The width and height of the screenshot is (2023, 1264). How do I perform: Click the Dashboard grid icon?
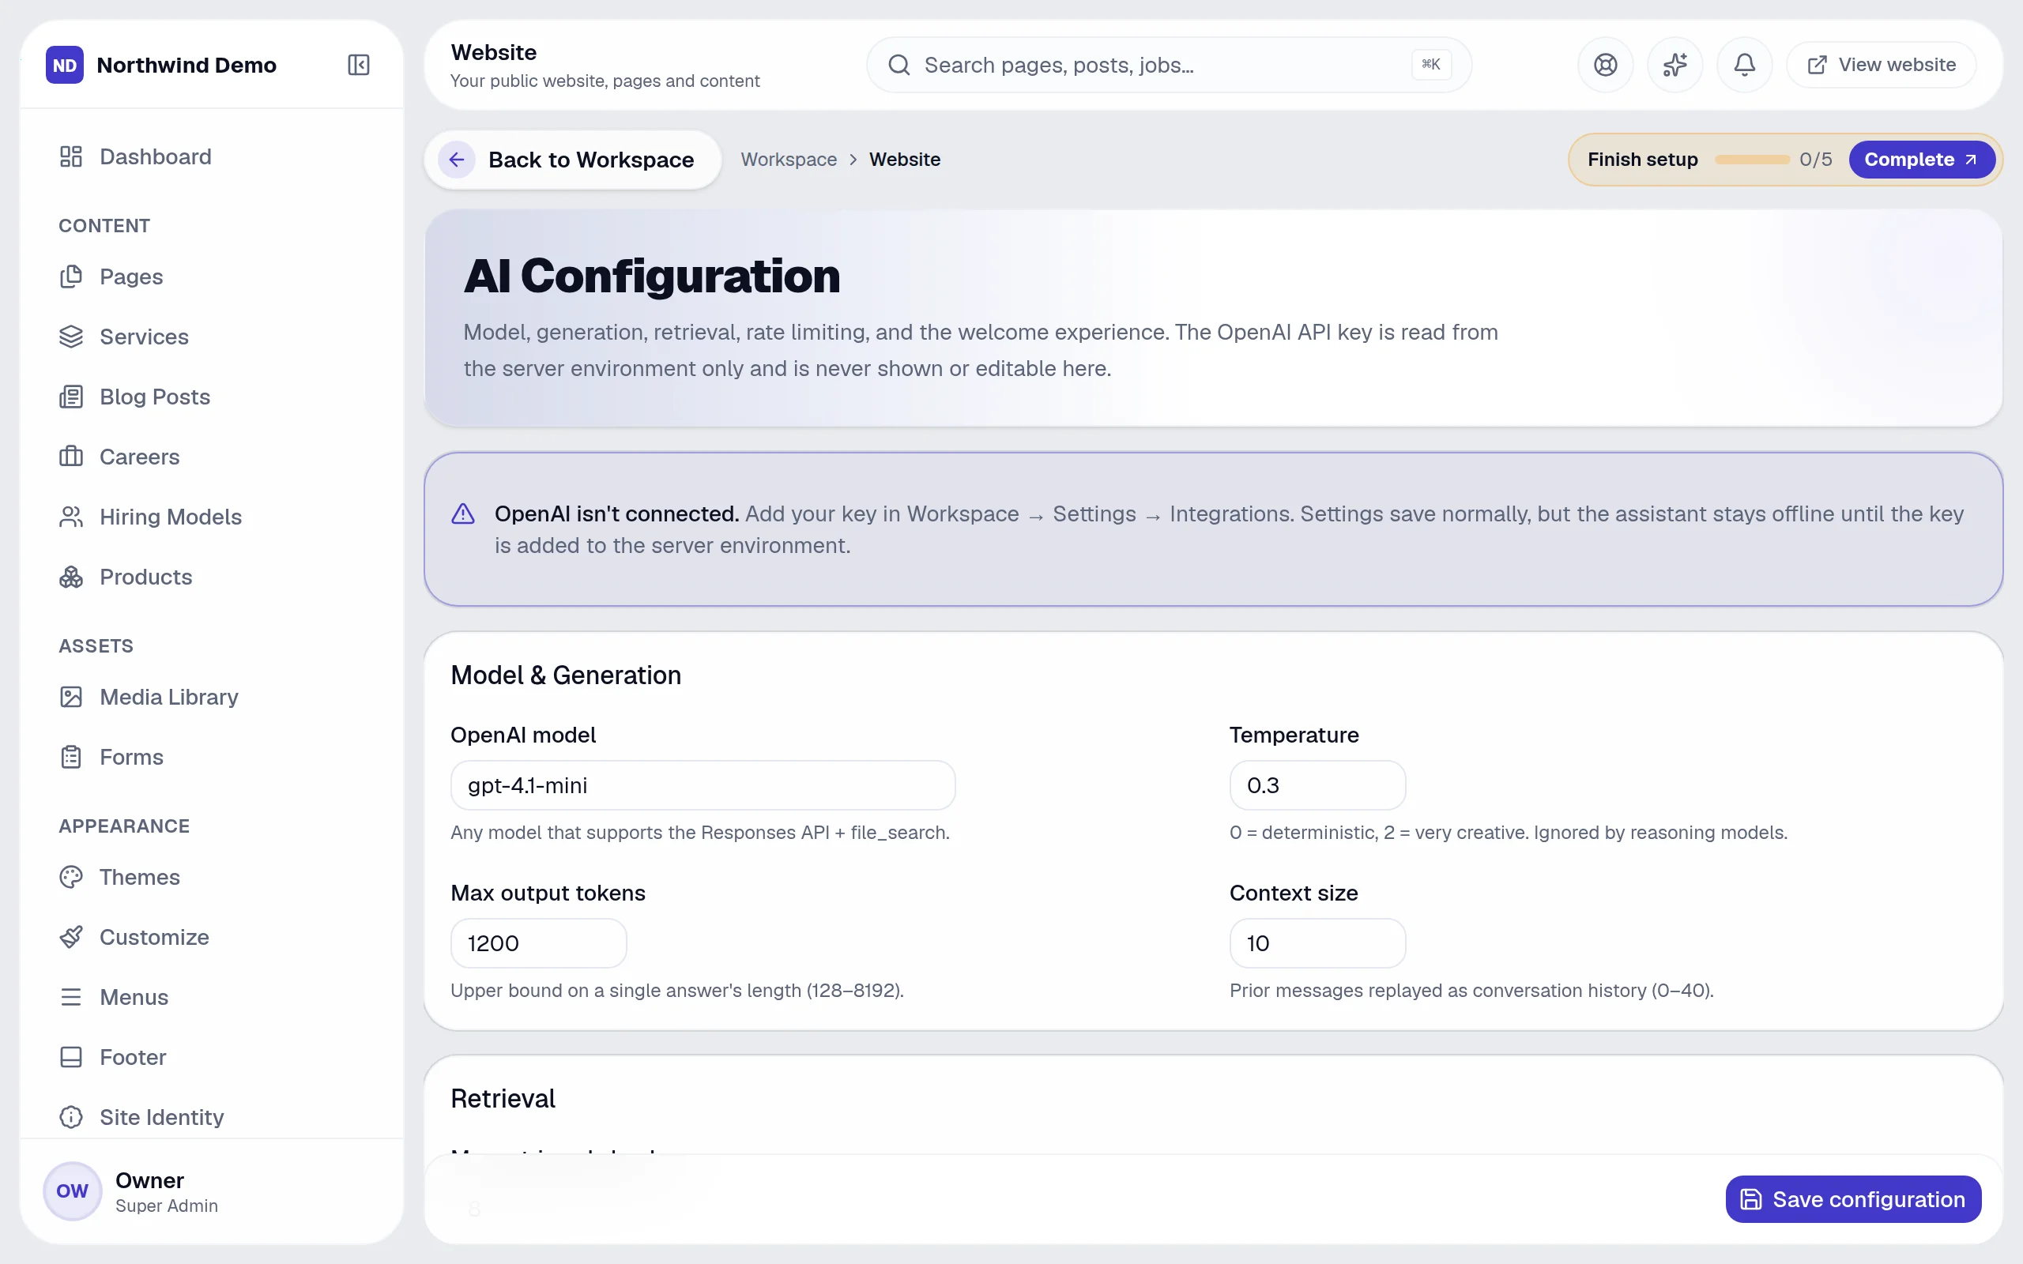coord(71,156)
